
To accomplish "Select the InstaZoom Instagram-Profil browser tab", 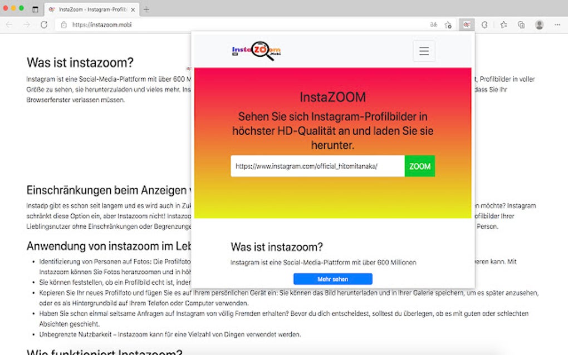I will 89,9.
